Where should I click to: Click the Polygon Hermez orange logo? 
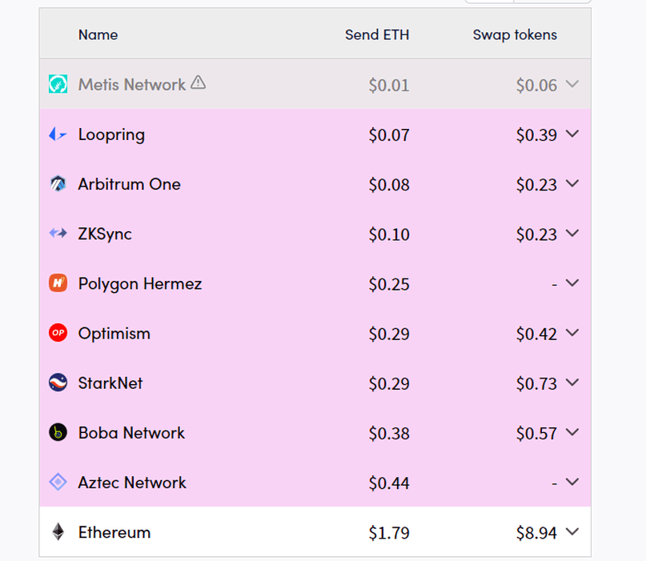tap(58, 283)
